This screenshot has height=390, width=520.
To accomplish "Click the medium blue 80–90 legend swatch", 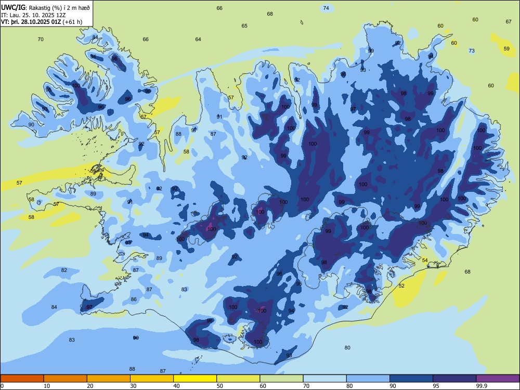I will point(368,379).
